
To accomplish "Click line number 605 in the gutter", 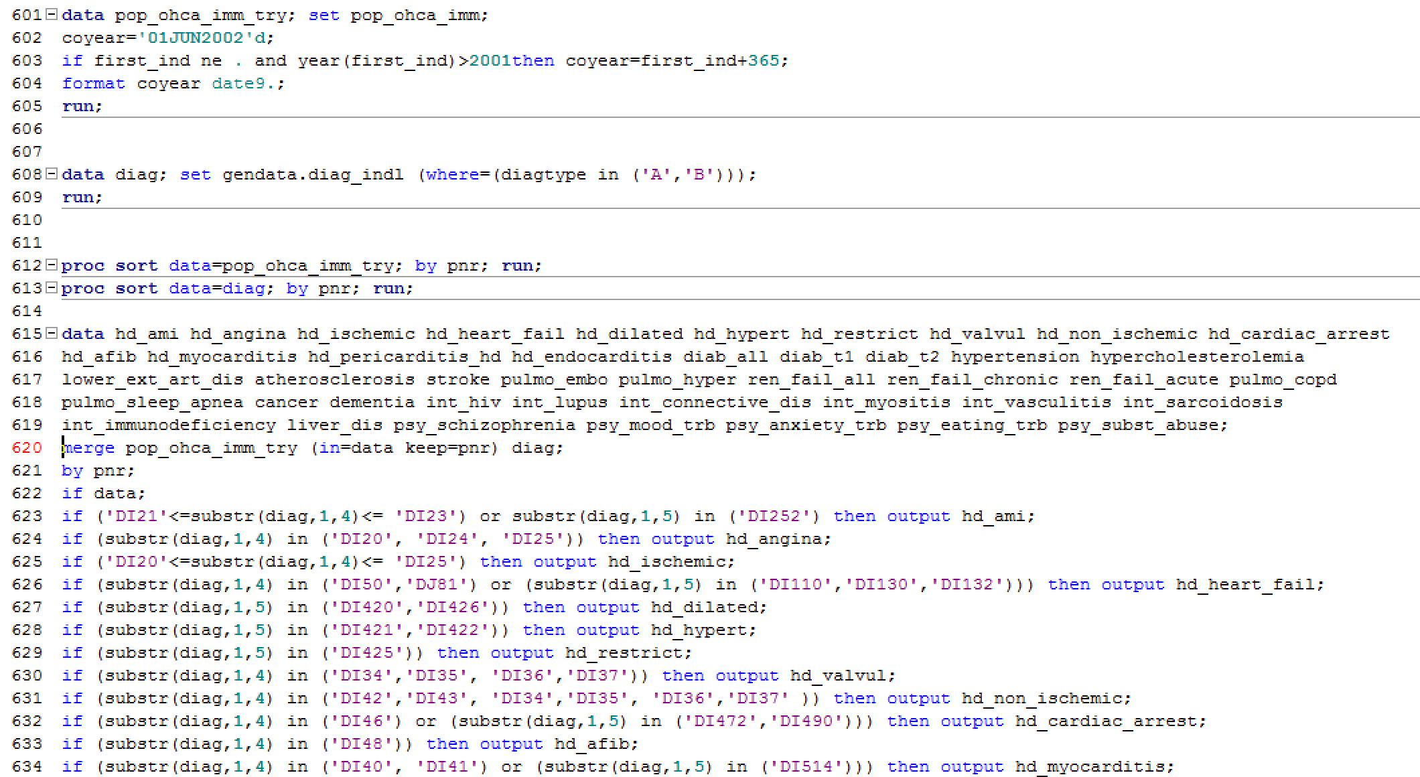I will (27, 106).
